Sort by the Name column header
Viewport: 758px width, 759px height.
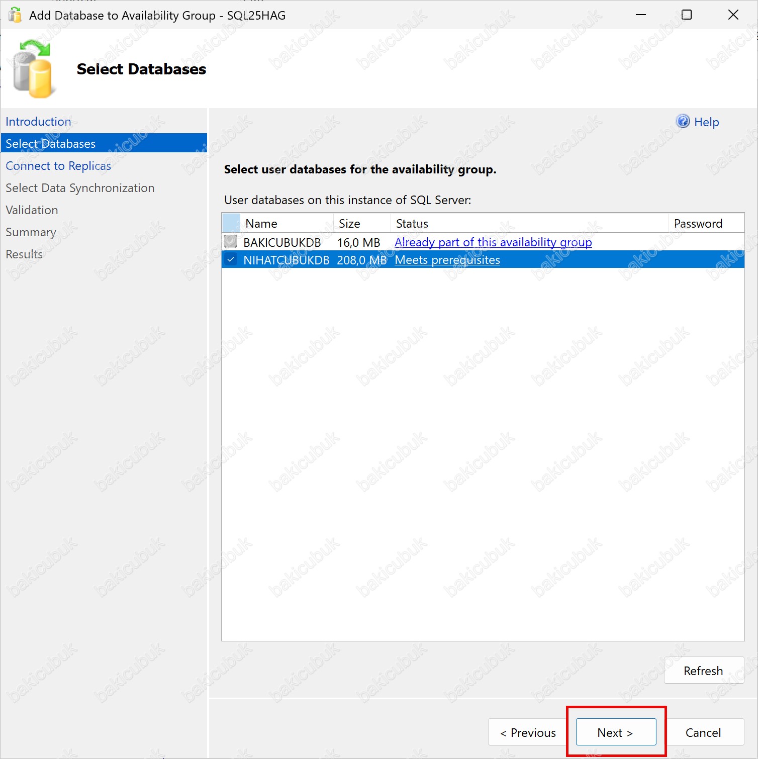coord(261,224)
